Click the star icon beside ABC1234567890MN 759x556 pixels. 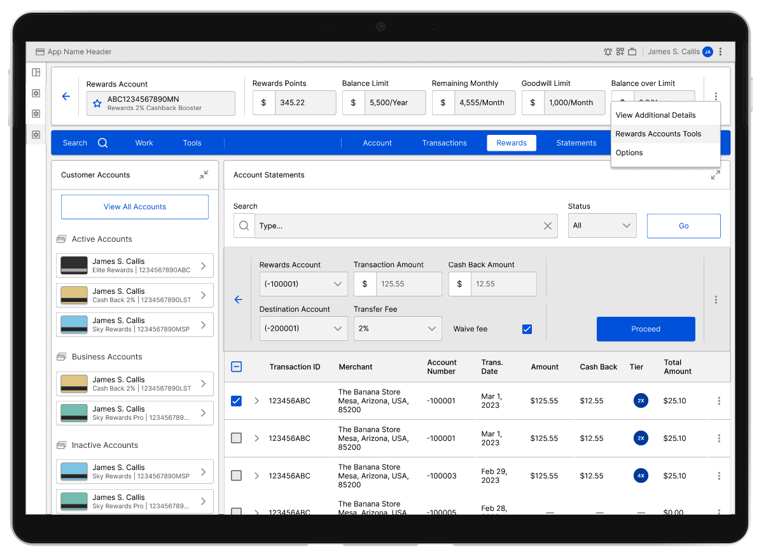coord(97,103)
